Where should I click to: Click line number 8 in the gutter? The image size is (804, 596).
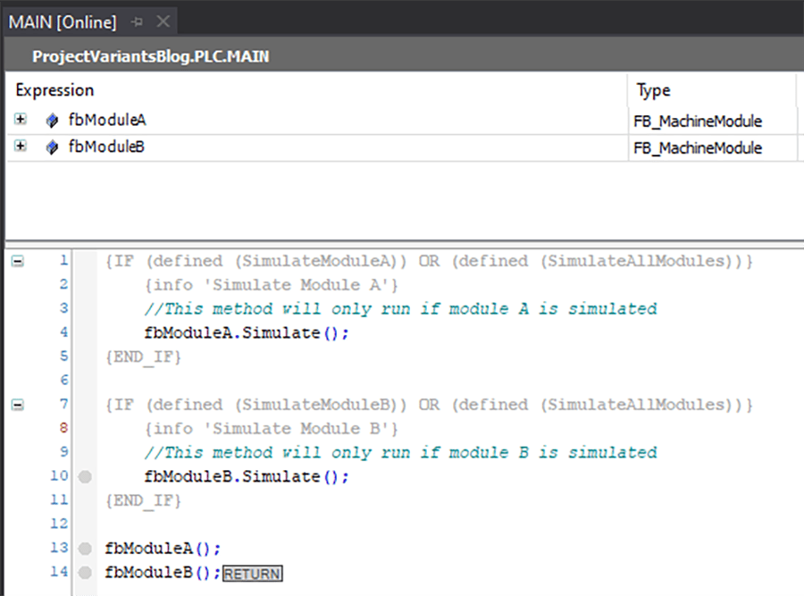click(x=63, y=428)
